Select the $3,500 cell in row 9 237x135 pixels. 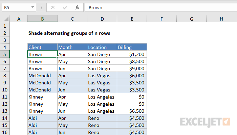(132, 83)
